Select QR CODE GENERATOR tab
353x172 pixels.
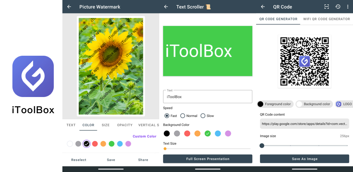[278, 19]
